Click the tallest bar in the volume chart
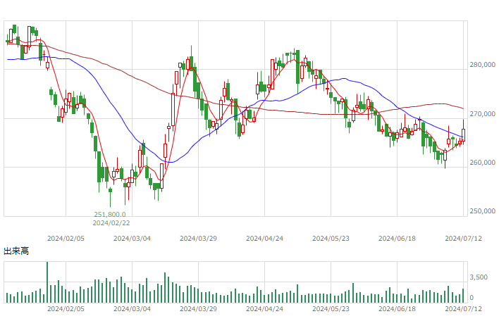The height and width of the screenshot is (321, 499). [47, 282]
